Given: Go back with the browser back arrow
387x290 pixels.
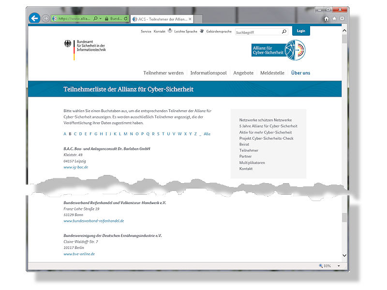Looking at the screenshot, I should pos(34,18).
